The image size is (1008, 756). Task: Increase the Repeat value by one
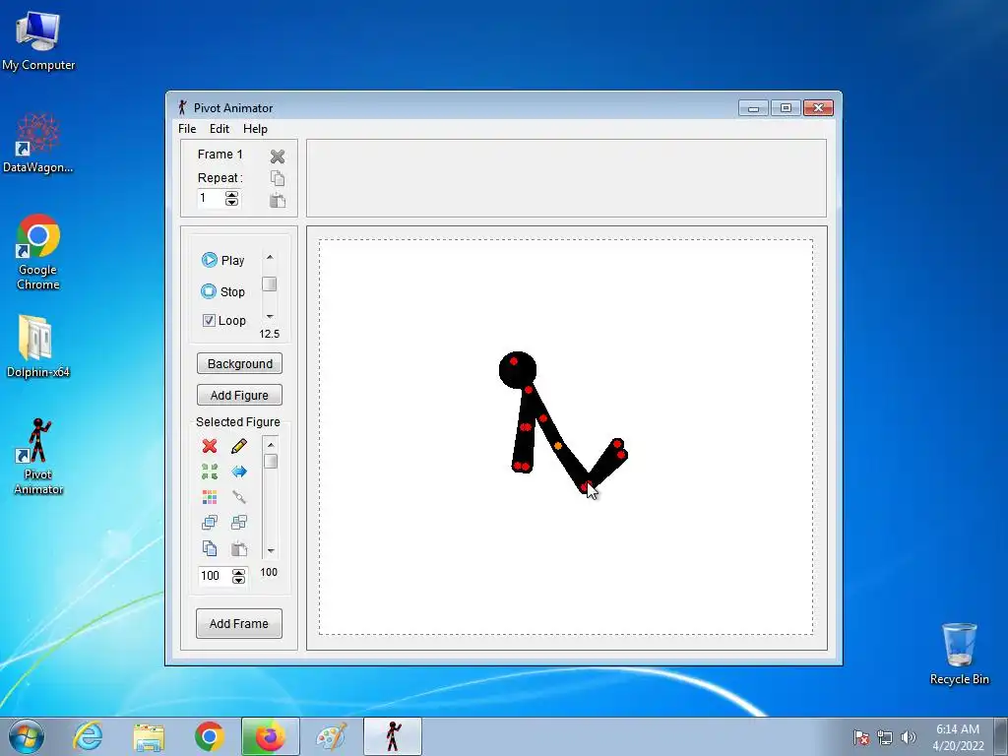(231, 195)
